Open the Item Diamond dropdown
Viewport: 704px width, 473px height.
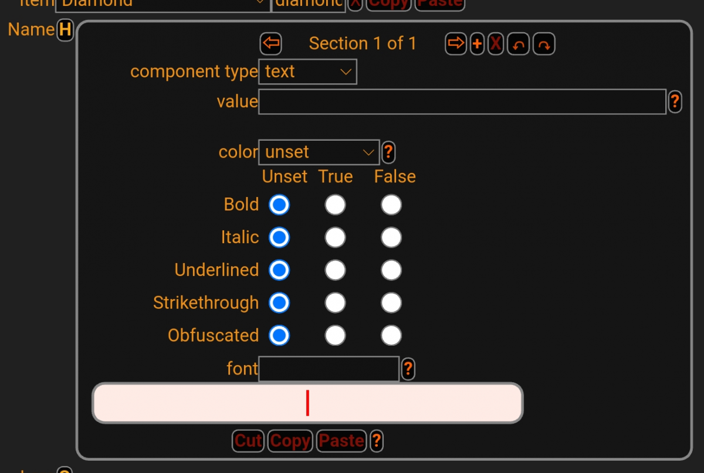coord(163,3)
